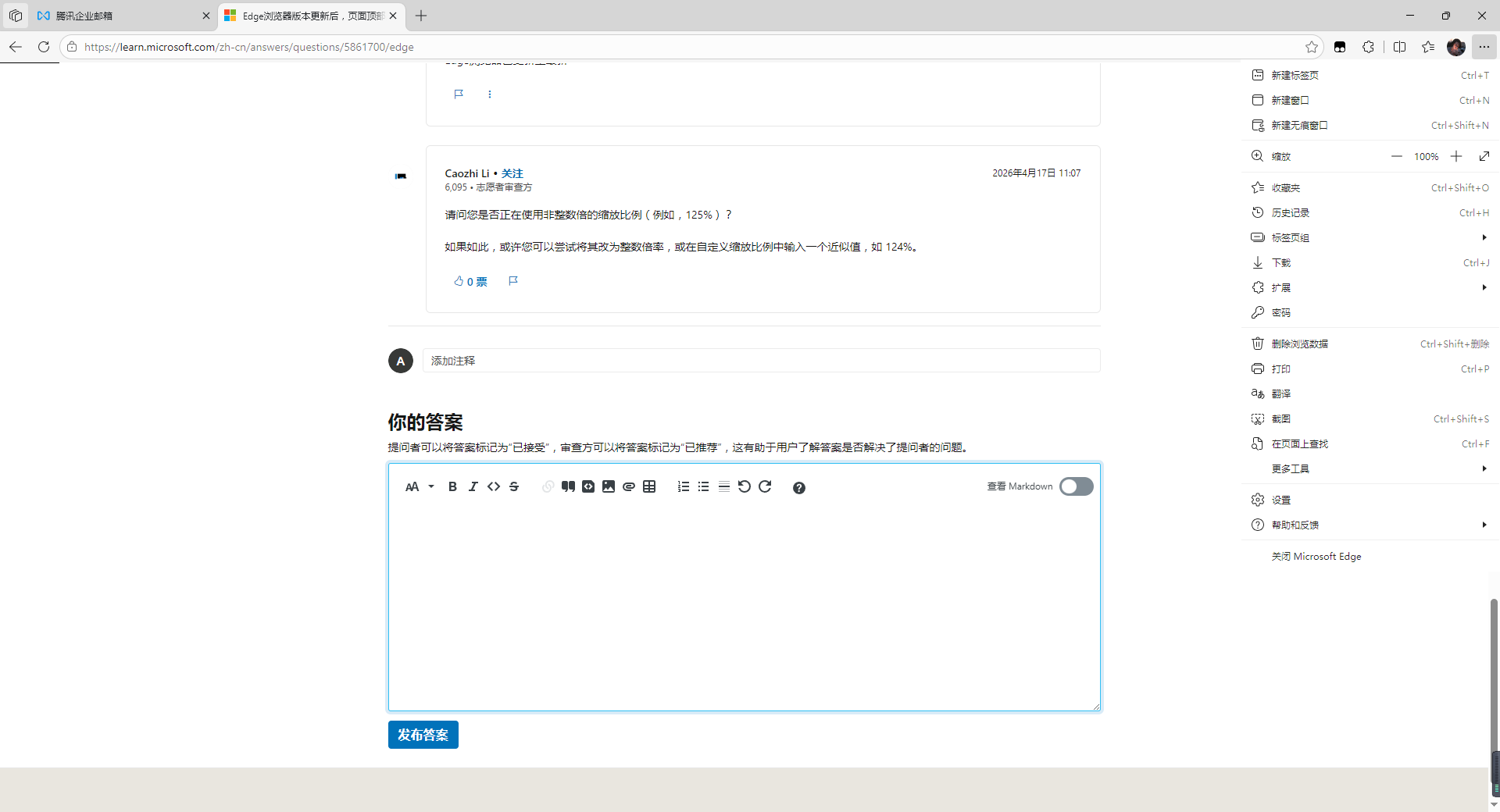This screenshot has width=1500, height=812.
Task: Decrease zoom with minus button
Action: pos(1396,156)
